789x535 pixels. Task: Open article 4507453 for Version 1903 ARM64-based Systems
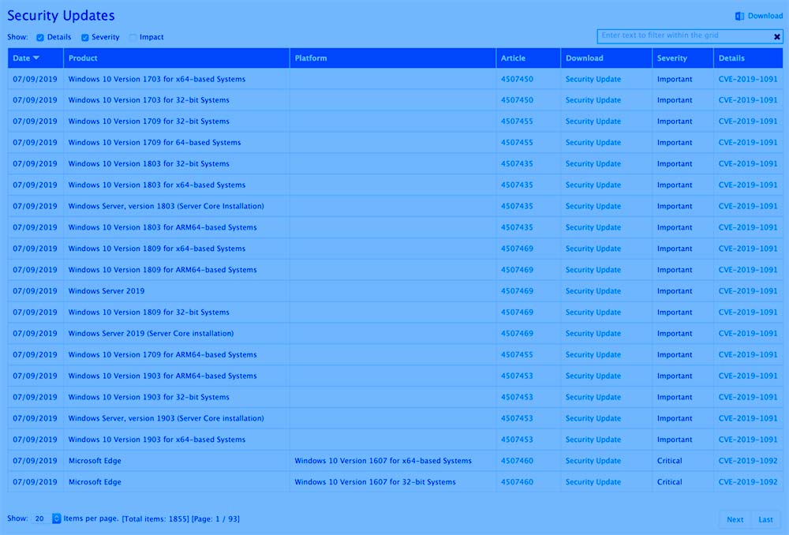coord(517,376)
